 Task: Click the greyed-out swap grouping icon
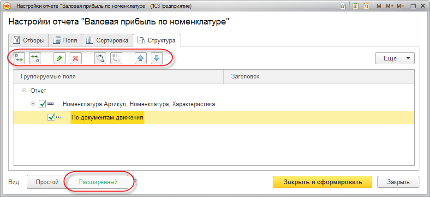(116, 58)
